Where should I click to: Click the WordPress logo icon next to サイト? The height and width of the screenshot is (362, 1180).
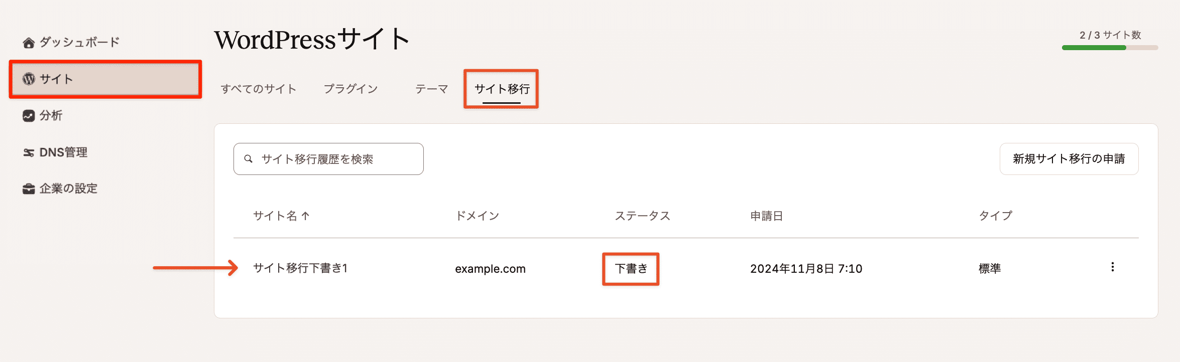[x=29, y=79]
